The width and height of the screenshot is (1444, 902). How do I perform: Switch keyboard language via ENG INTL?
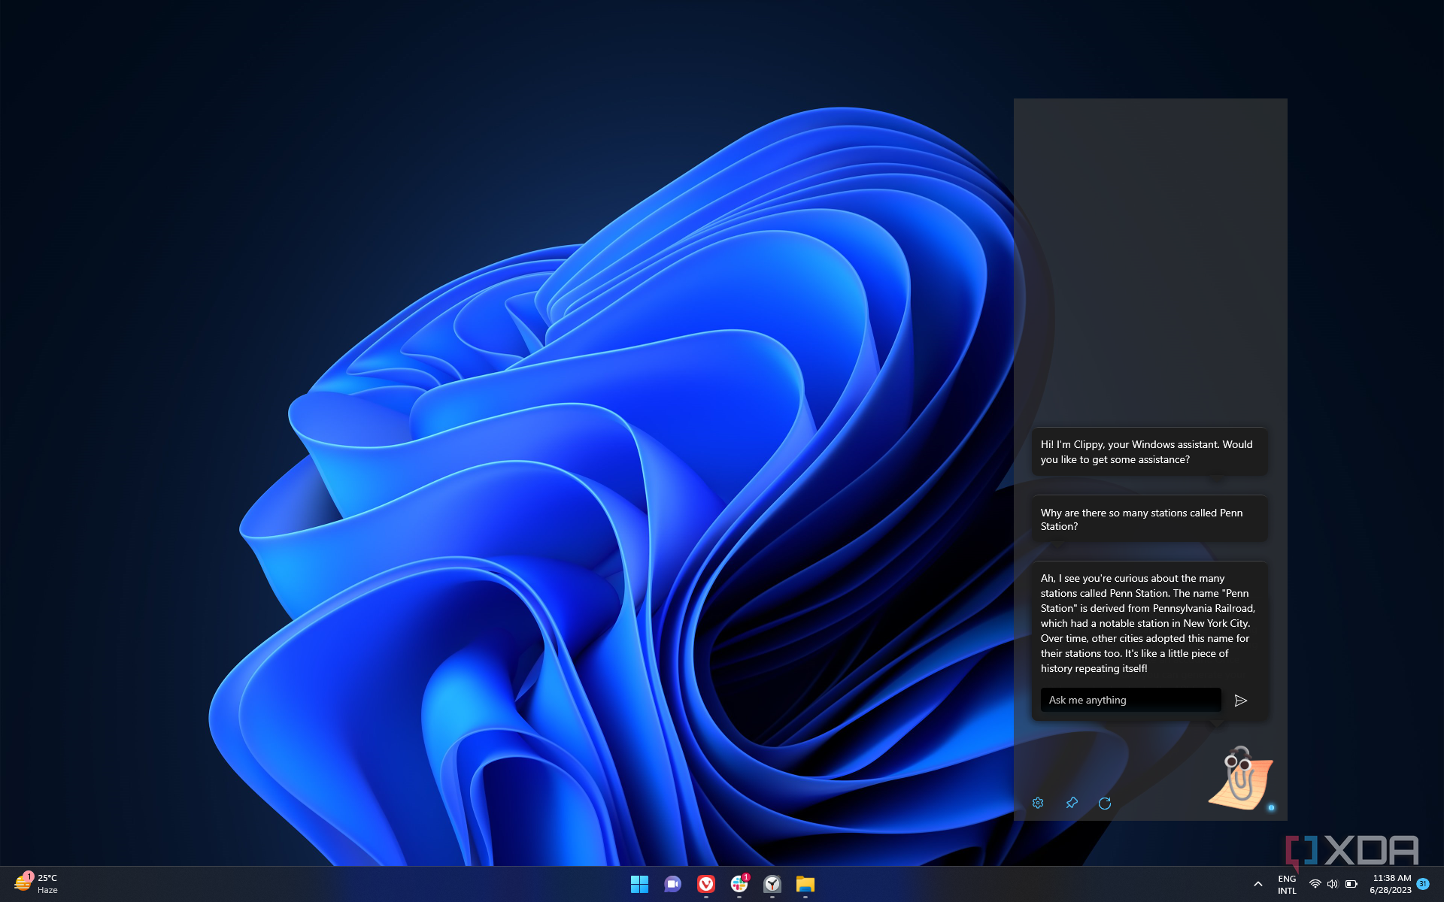point(1287,884)
